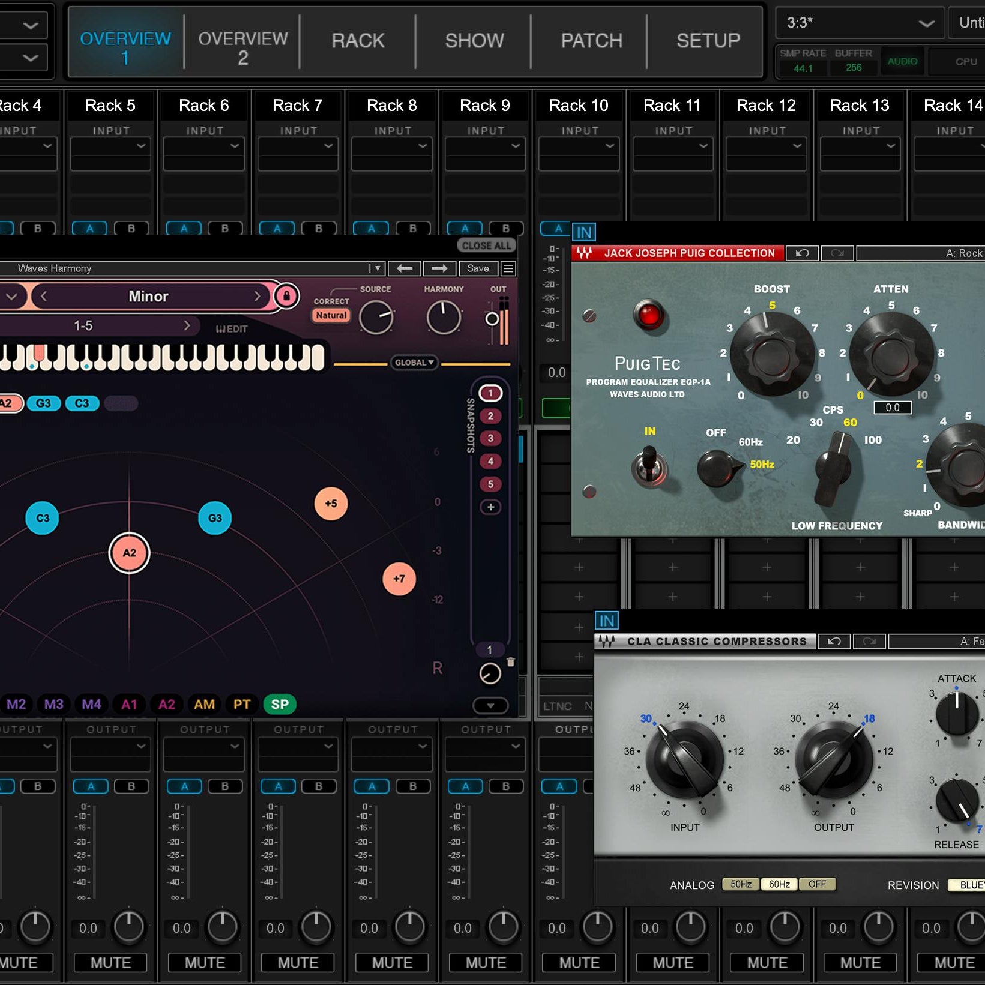Open the Minor scale selector
Screen dimensions: 985x985
tap(150, 296)
